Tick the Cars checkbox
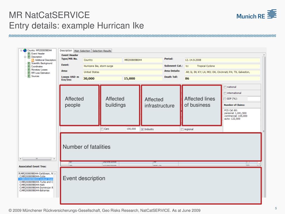 tap(102, 129)
